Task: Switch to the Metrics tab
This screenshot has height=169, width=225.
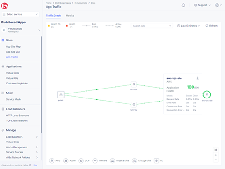Action: 70,16
